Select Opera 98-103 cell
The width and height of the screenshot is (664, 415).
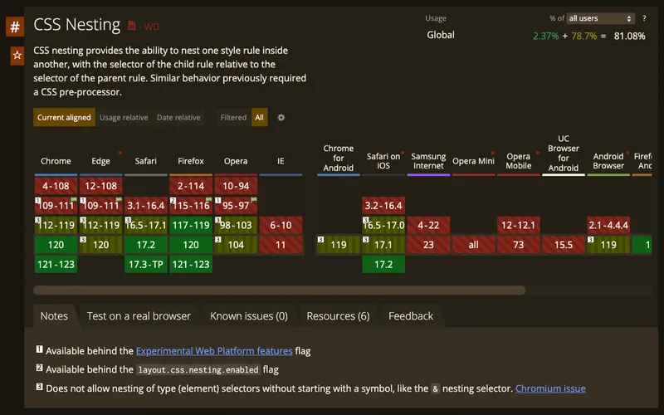pos(236,225)
